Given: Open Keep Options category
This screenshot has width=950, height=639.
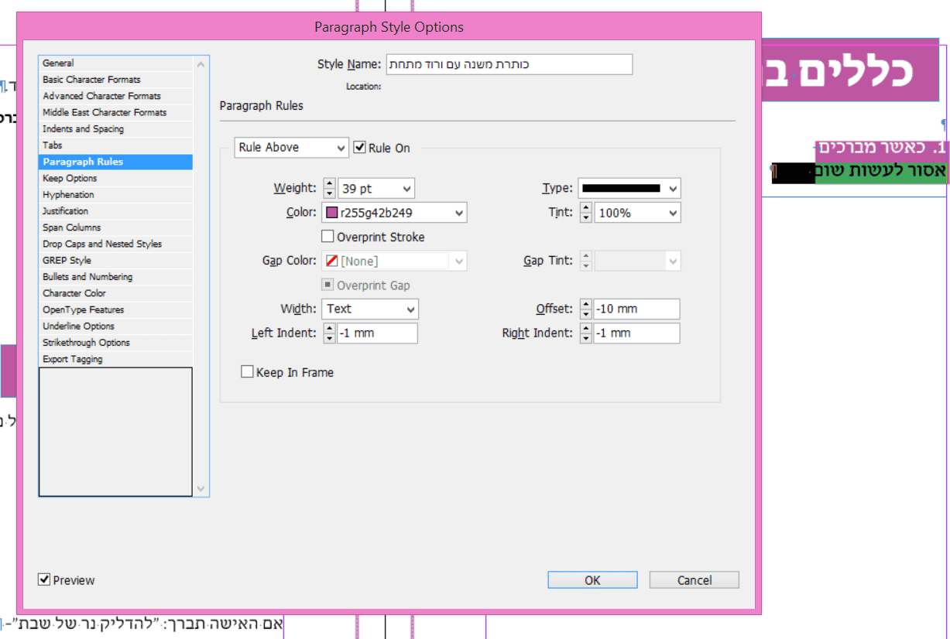Looking at the screenshot, I should pos(116,178).
